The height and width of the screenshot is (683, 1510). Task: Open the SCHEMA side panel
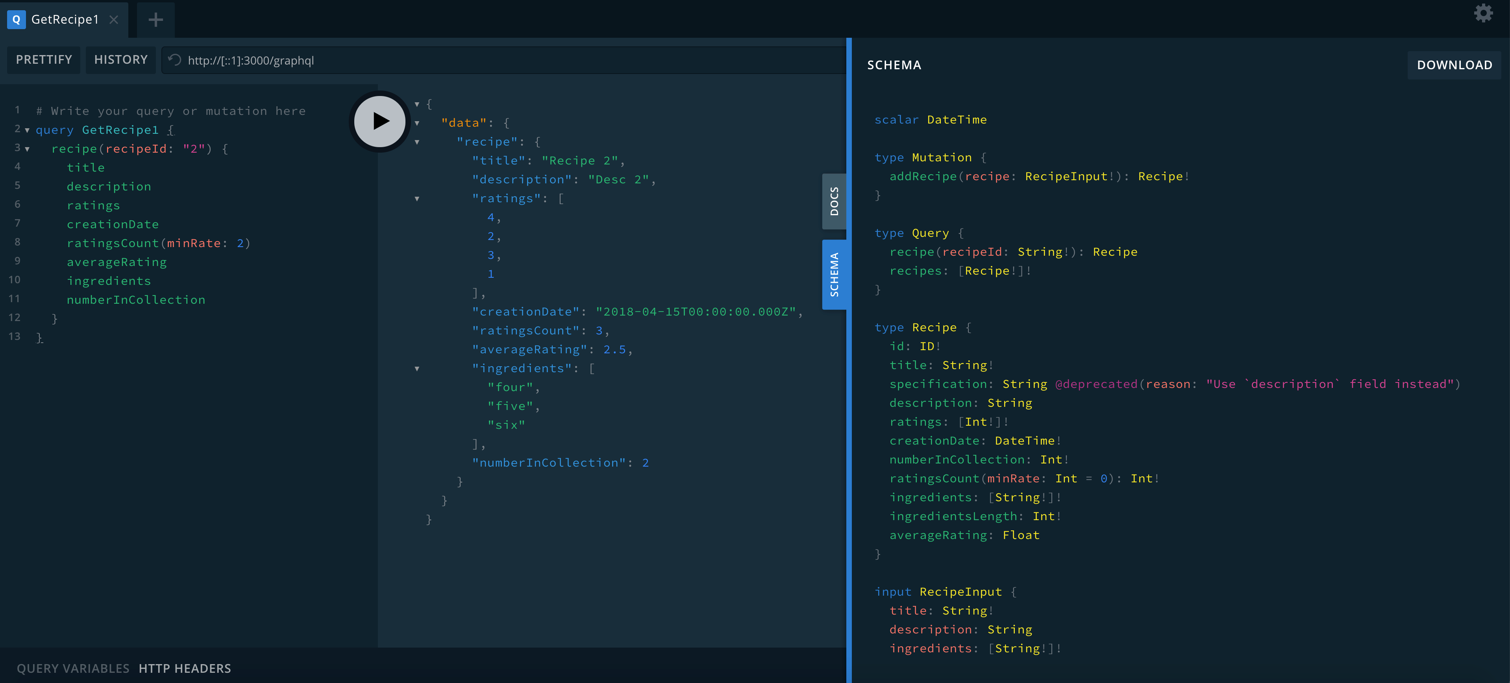click(x=834, y=273)
